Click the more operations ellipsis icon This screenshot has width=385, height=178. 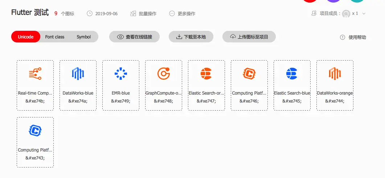(172, 13)
